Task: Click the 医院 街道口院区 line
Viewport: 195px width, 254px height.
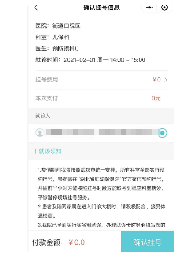Action: point(58,26)
